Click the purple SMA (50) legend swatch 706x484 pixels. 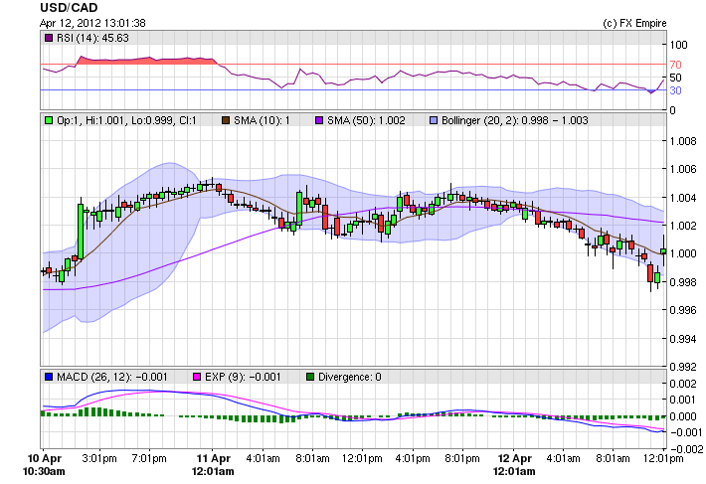click(319, 120)
